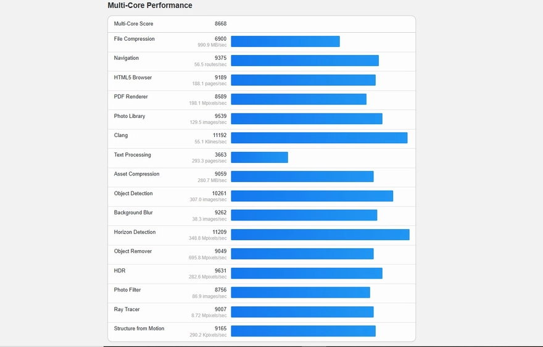Click the File Compression score bar
This screenshot has height=347, width=543.
pyautogui.click(x=285, y=41)
